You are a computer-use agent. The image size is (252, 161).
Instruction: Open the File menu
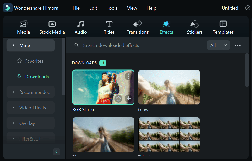pyautogui.click(x=76, y=8)
